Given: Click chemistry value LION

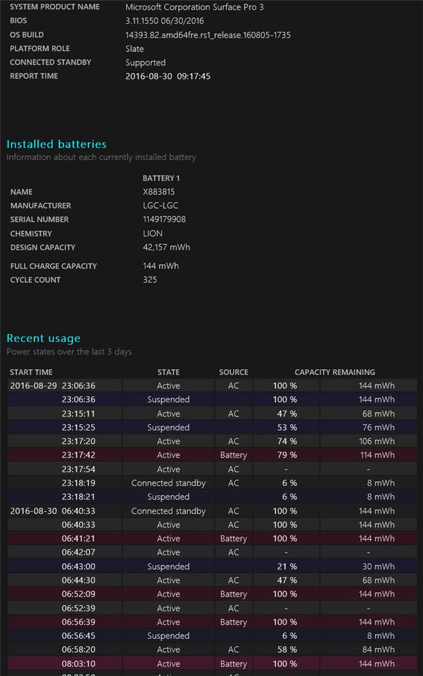Looking at the screenshot, I should 152,234.
